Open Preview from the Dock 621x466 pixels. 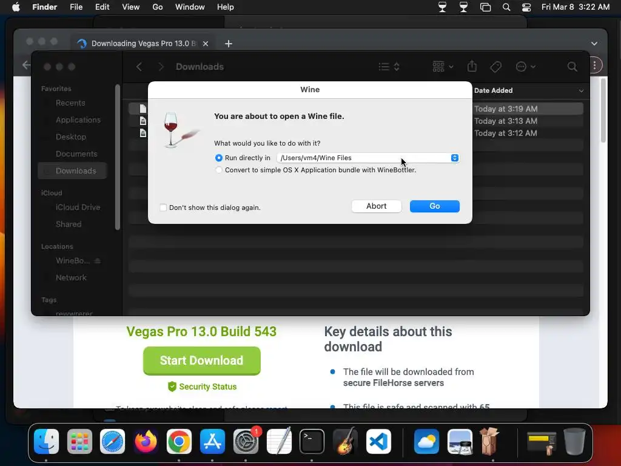[460, 442]
